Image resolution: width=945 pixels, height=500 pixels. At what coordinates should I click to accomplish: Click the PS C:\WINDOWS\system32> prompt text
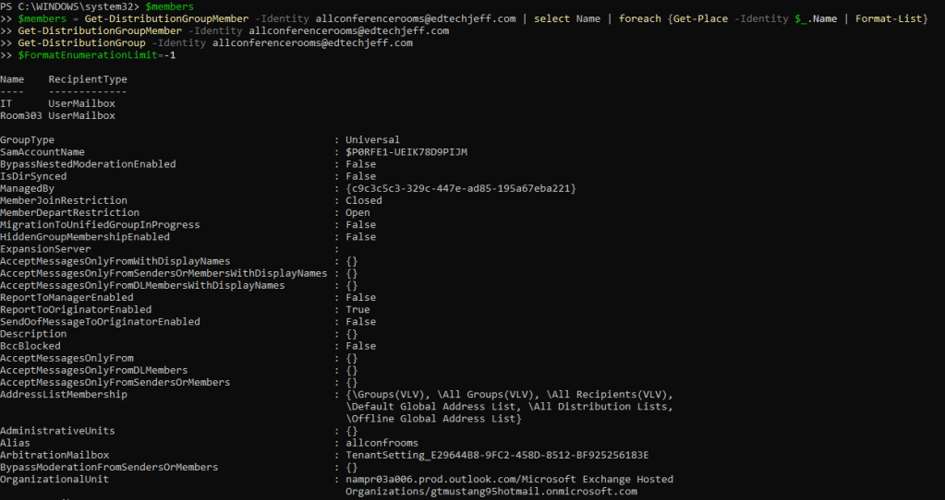pos(69,6)
